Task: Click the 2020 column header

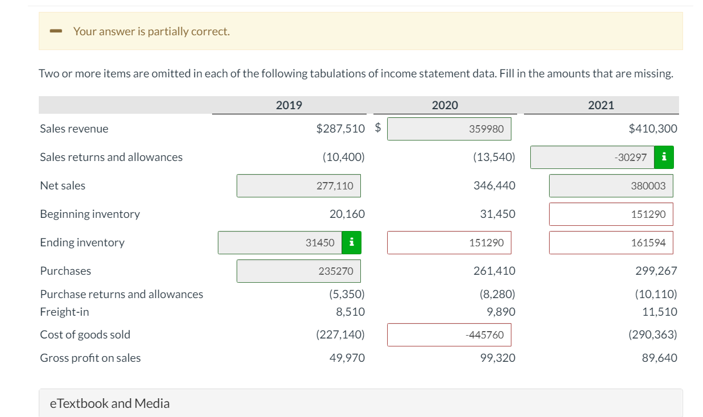Action: pos(445,105)
